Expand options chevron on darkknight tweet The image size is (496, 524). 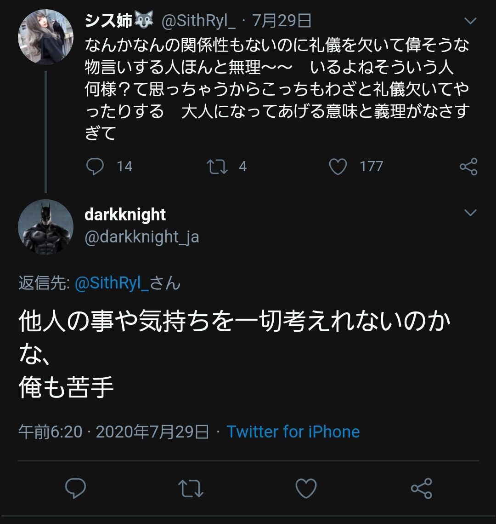tap(471, 213)
